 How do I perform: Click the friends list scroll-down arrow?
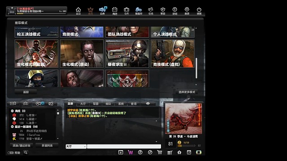tap(58, 139)
